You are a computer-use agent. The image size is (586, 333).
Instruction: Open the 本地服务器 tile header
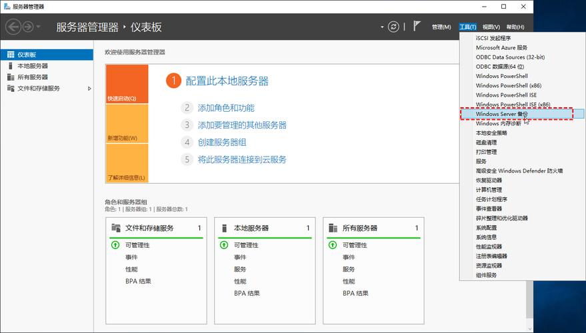(x=265, y=228)
